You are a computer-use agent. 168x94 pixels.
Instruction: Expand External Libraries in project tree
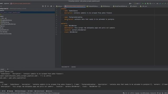click(x=4, y=32)
